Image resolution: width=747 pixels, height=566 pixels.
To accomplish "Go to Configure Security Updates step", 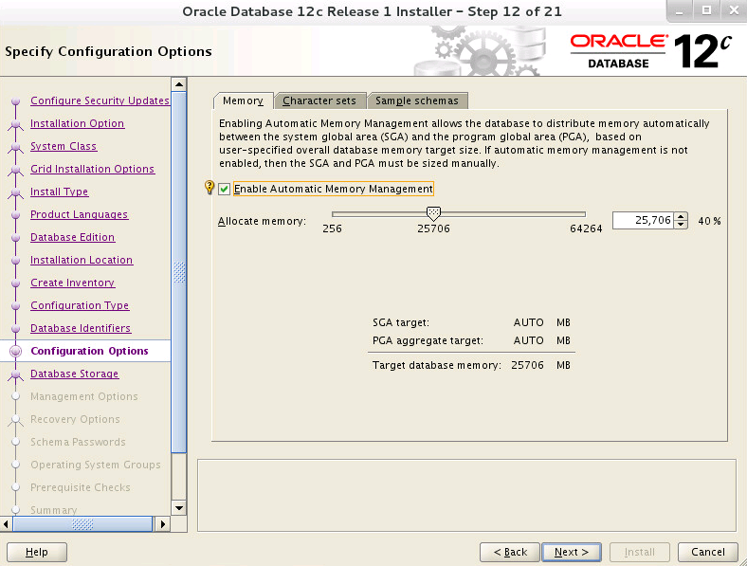I will click(x=100, y=100).
